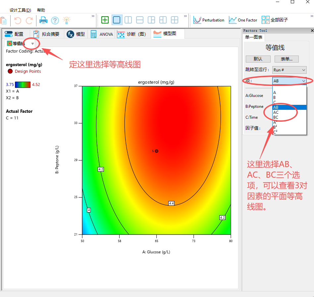314x297 pixels.
Task: Open the 帮助 menu
Action: pos(41,10)
